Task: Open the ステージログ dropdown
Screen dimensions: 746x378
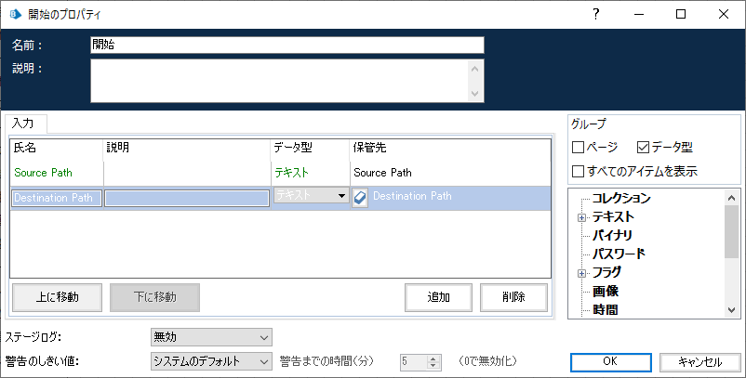Action: tap(211, 338)
